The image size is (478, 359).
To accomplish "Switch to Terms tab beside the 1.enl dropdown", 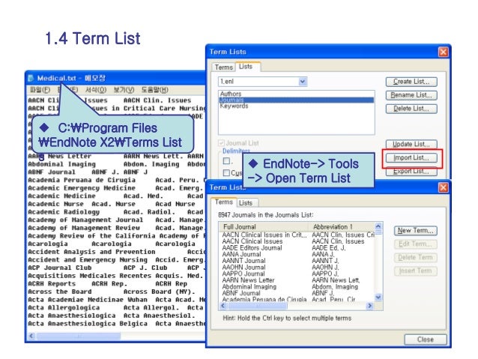I will [x=224, y=67].
